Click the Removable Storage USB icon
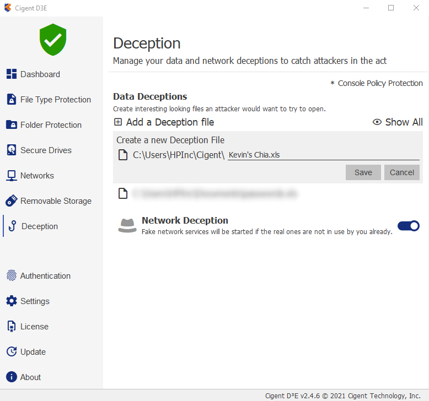 click(12, 201)
